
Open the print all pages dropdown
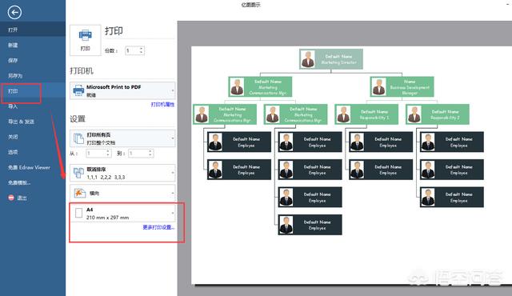(173, 138)
